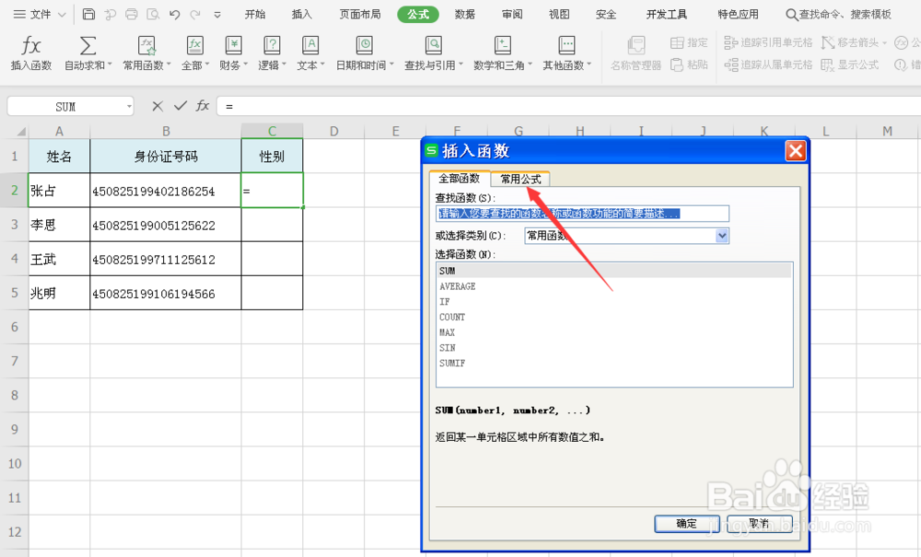Click 移去箭头 remove arrows
This screenshot has width=921, height=557.
click(854, 42)
